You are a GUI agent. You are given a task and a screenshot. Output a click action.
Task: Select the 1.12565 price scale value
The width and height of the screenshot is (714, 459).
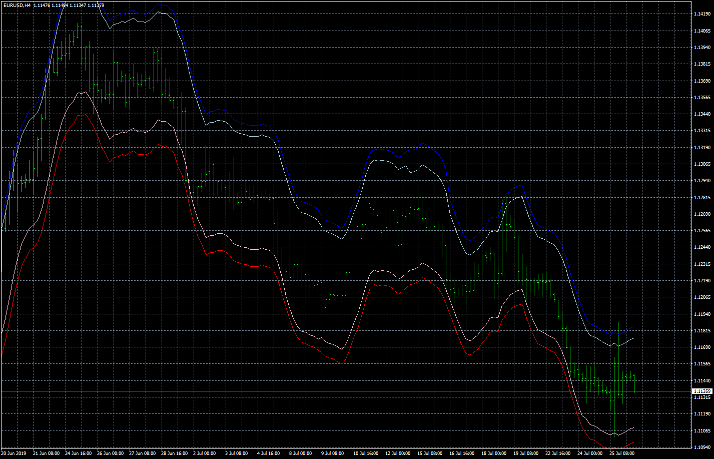tap(701, 231)
